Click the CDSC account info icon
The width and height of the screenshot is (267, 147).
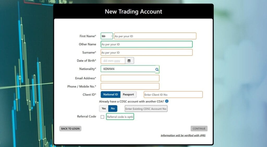(167, 101)
